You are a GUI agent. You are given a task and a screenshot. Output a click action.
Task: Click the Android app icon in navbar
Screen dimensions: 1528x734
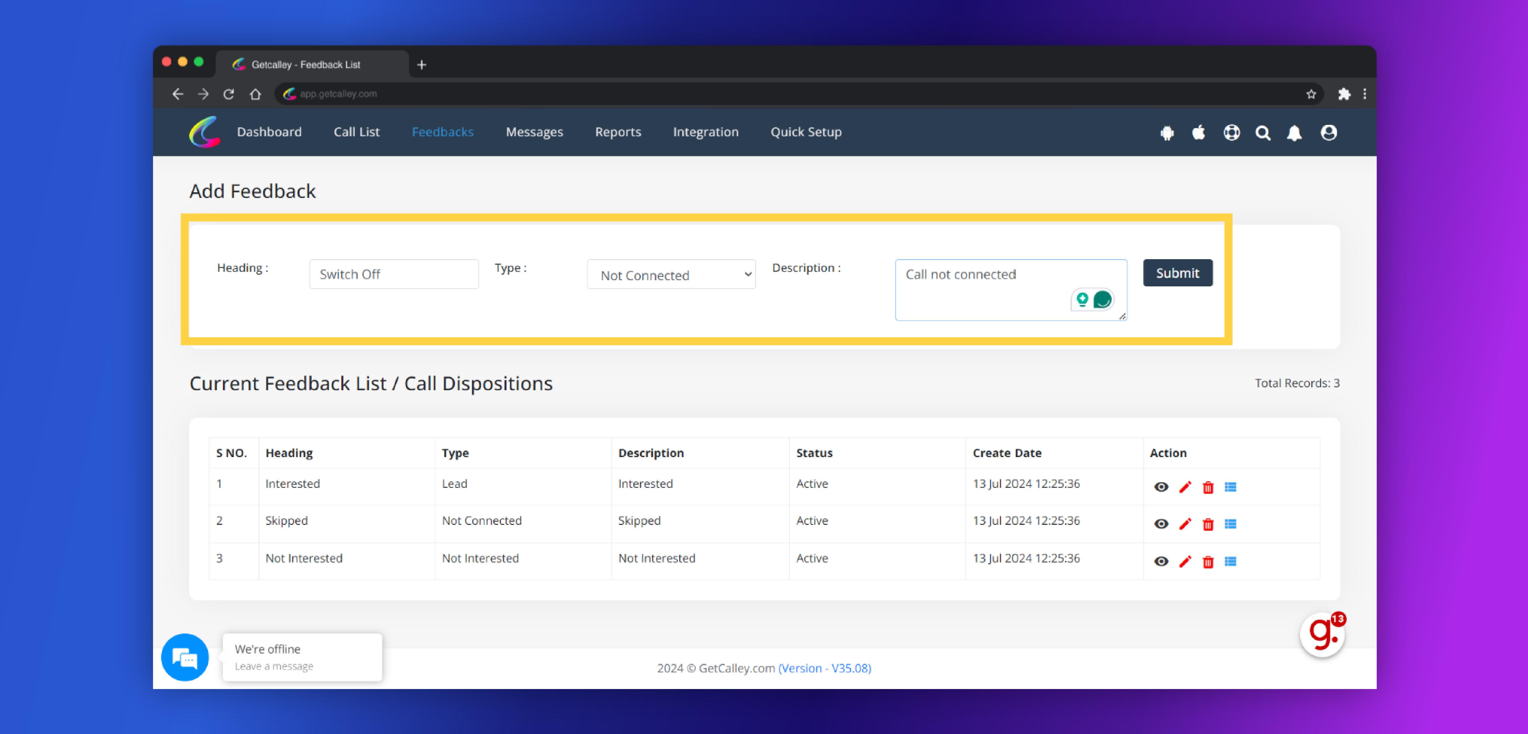(1167, 133)
